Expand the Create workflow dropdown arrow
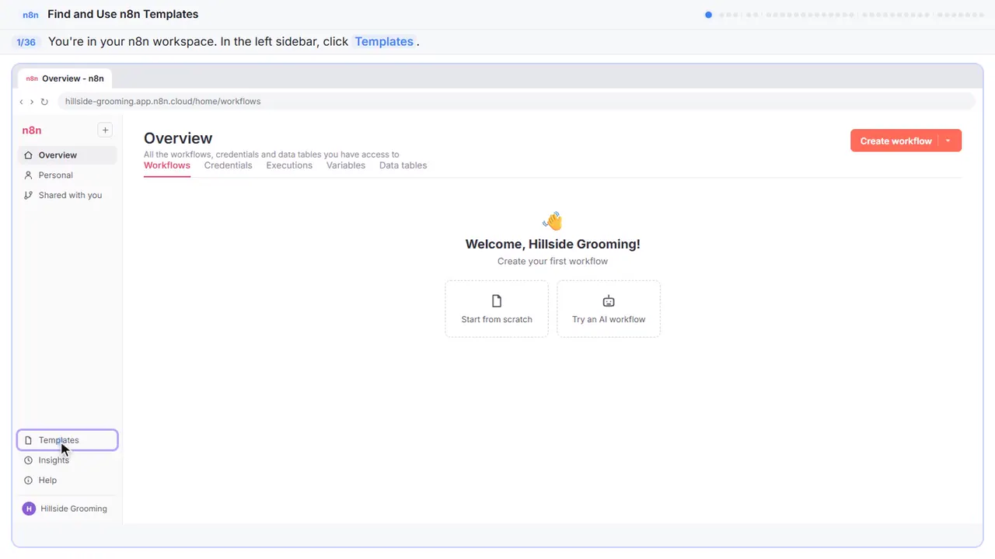 coord(948,141)
